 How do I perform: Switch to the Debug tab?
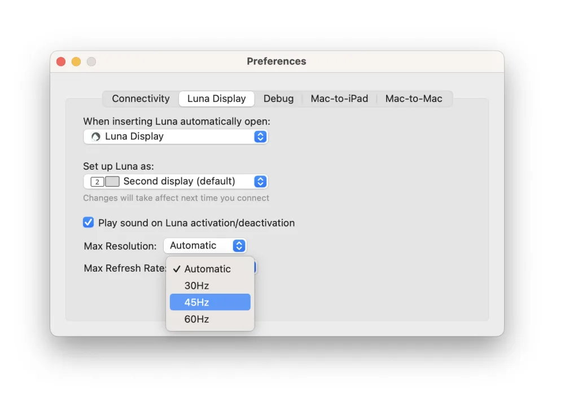click(x=278, y=98)
